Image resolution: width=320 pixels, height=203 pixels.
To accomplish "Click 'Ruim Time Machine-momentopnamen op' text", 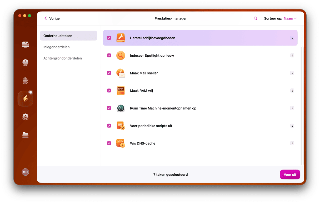I will 163,108.
